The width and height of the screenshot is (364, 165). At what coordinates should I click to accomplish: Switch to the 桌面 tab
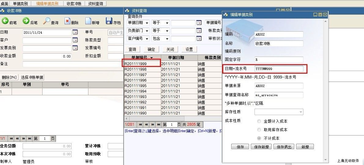pyautogui.click(x=5, y=4)
